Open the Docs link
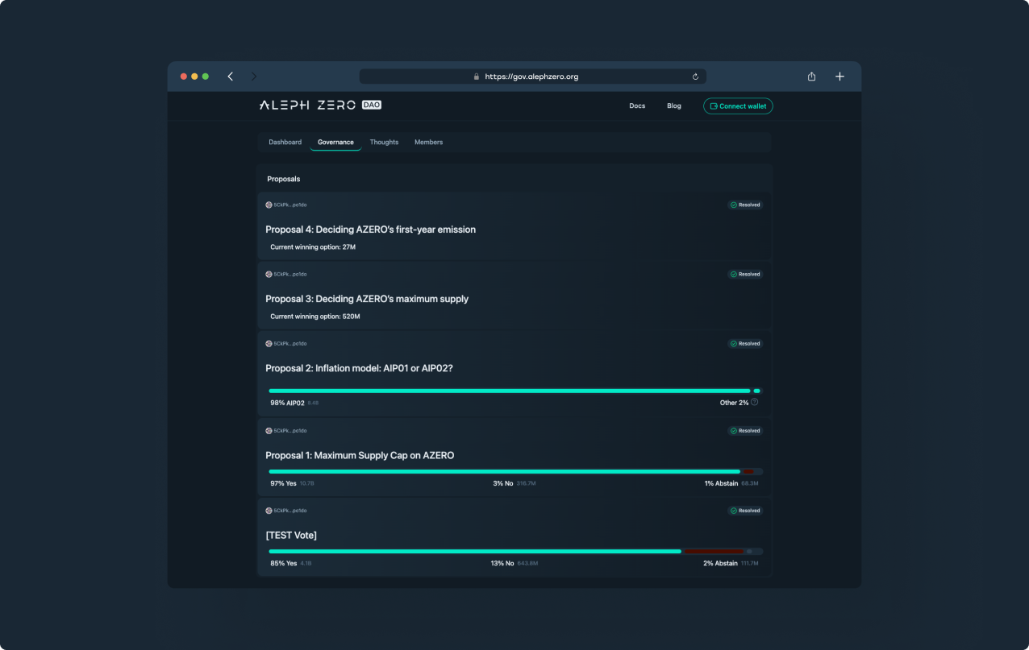 637,106
